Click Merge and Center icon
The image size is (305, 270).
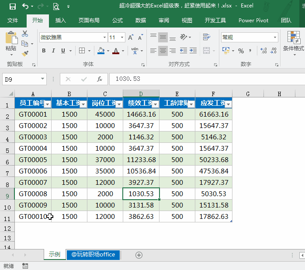206,51
